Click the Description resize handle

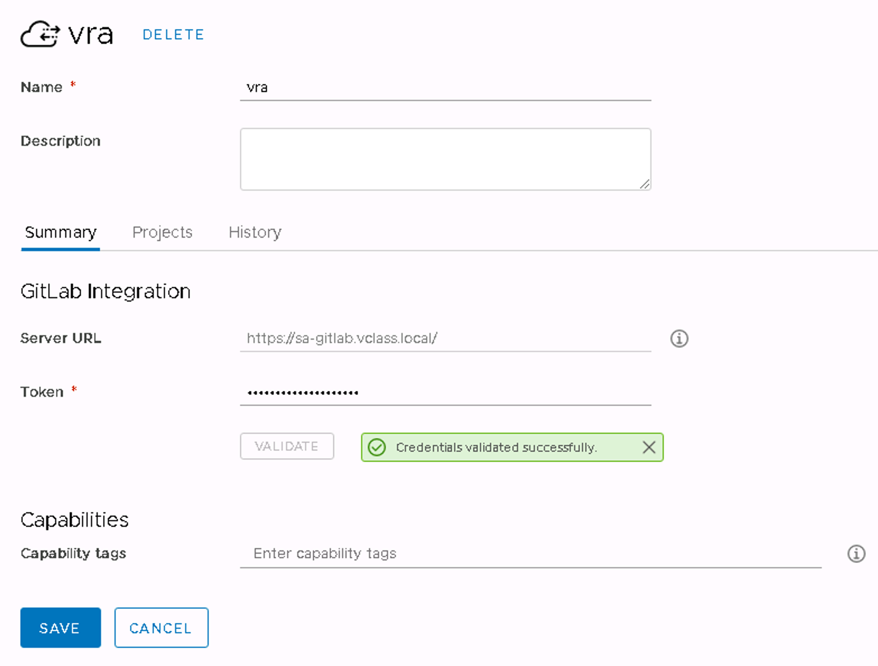tap(644, 184)
